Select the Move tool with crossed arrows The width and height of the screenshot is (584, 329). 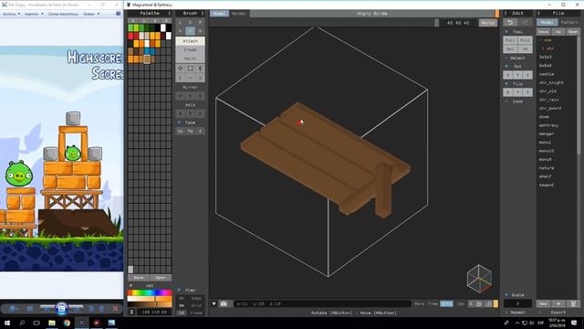(x=181, y=69)
